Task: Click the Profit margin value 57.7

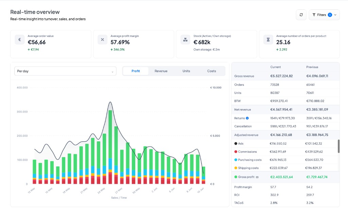Action: pyautogui.click(x=273, y=187)
